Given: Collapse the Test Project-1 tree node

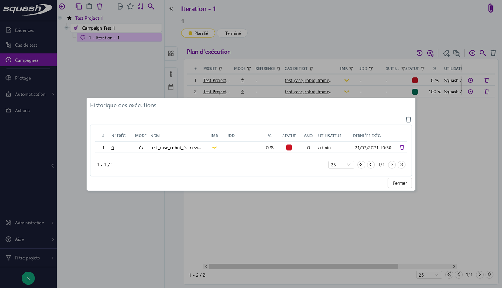Looking at the screenshot, I should click(x=60, y=18).
